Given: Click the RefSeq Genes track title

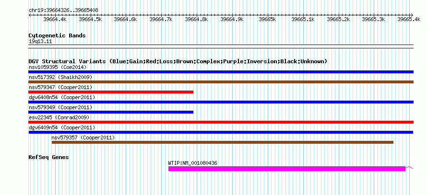Looking at the screenshot, I should 49,157.
